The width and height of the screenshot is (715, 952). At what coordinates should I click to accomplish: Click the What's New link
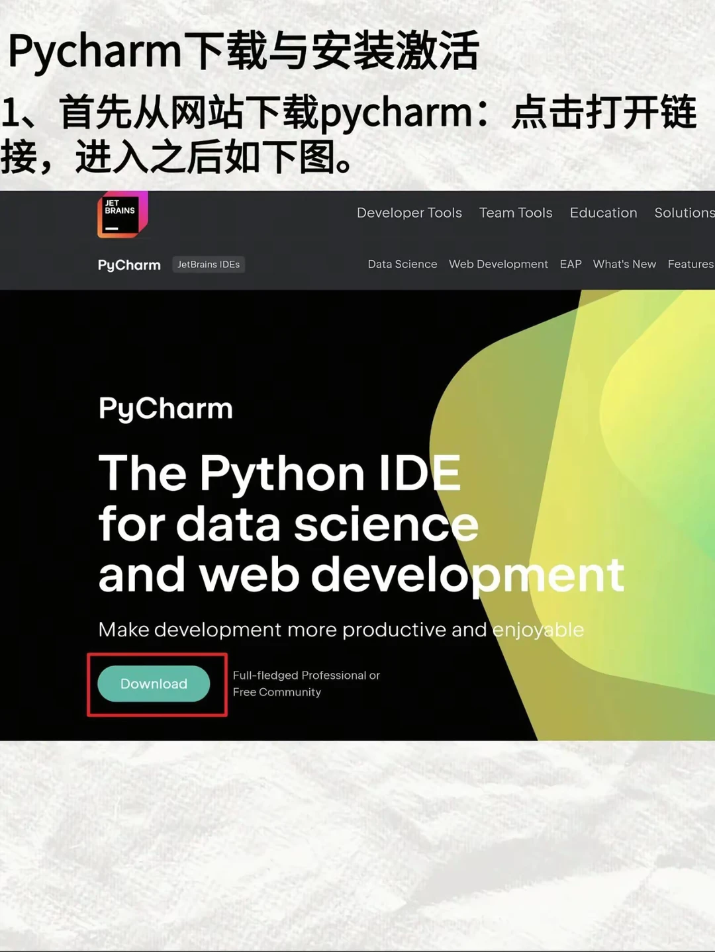tap(624, 264)
